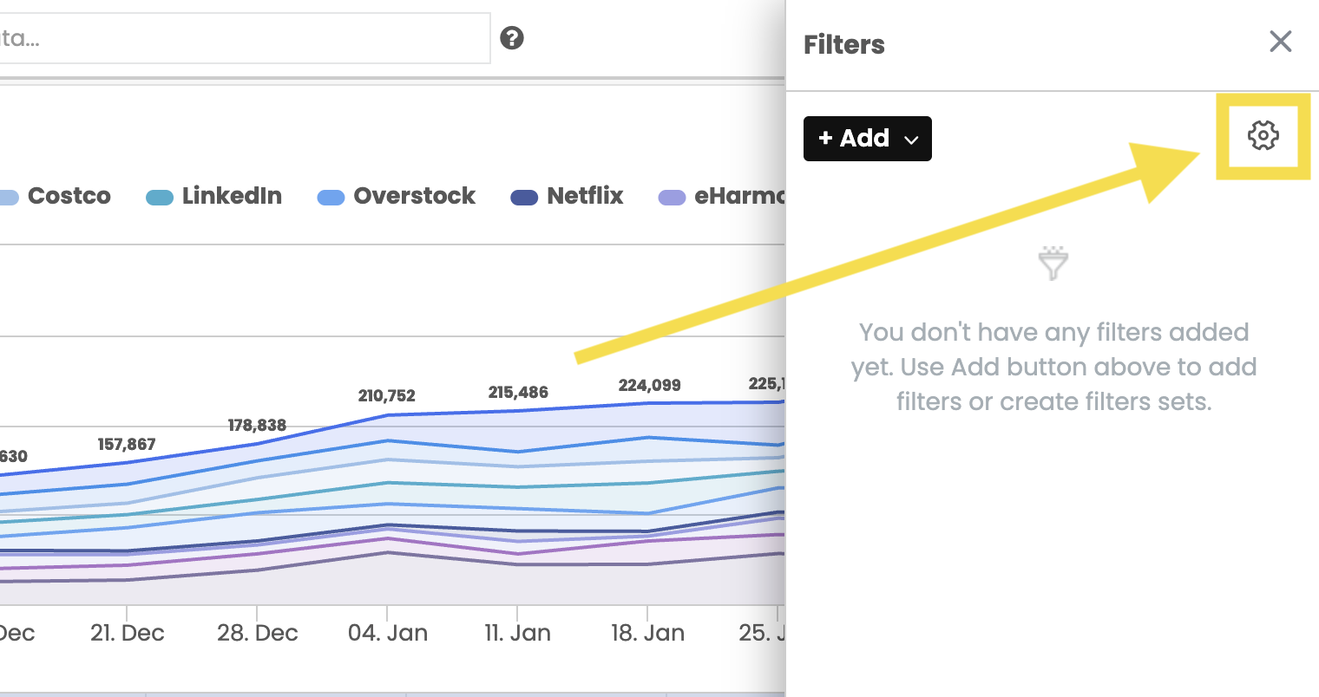Click the Filters panel heading
Screen dimensions: 1319x697
844,45
